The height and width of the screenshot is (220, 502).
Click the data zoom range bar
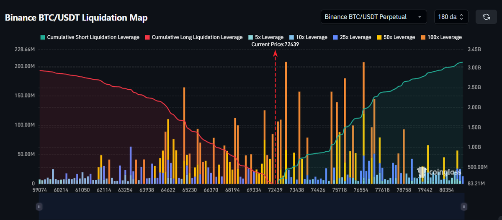click(251, 207)
